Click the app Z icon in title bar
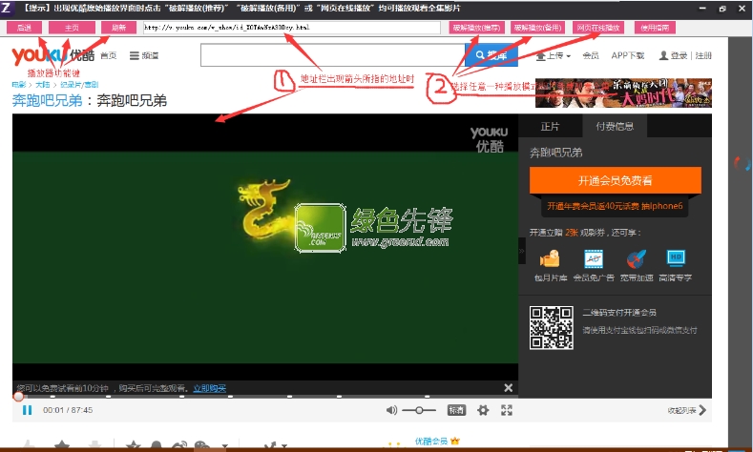This screenshot has width=753, height=452. 6,8
